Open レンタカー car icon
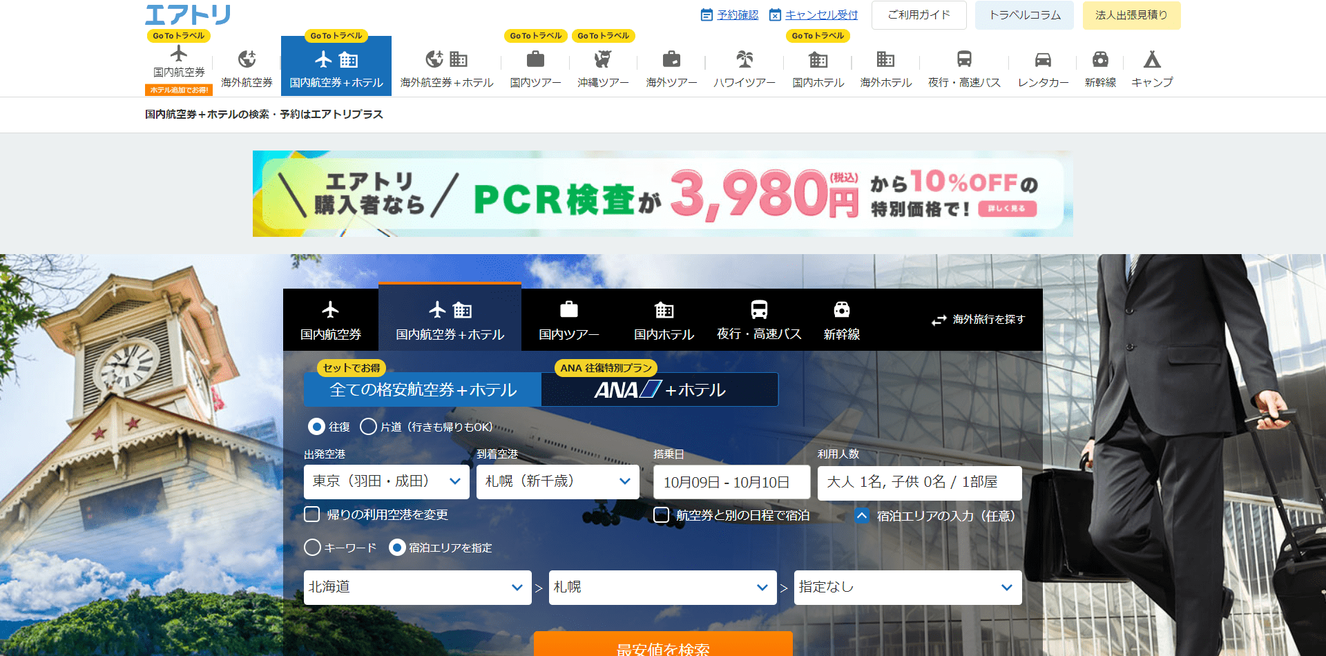The image size is (1326, 656). pyautogui.click(x=1043, y=59)
